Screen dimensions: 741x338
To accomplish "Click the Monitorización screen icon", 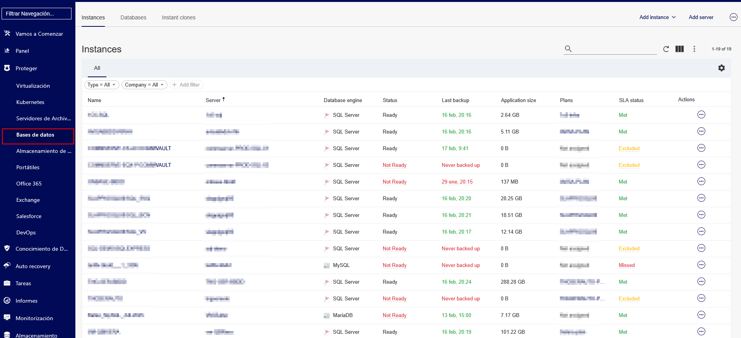I will (x=7, y=317).
